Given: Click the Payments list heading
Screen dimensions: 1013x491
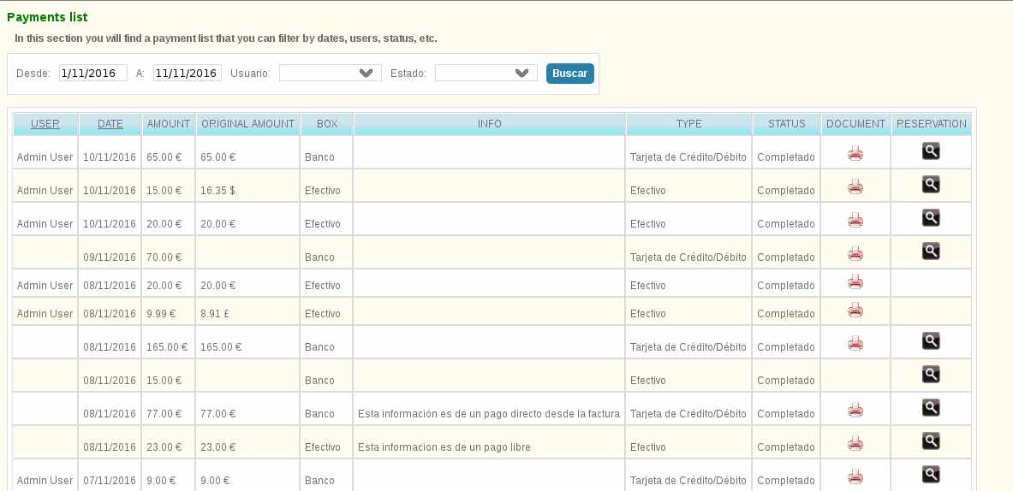Looking at the screenshot, I should (x=47, y=17).
